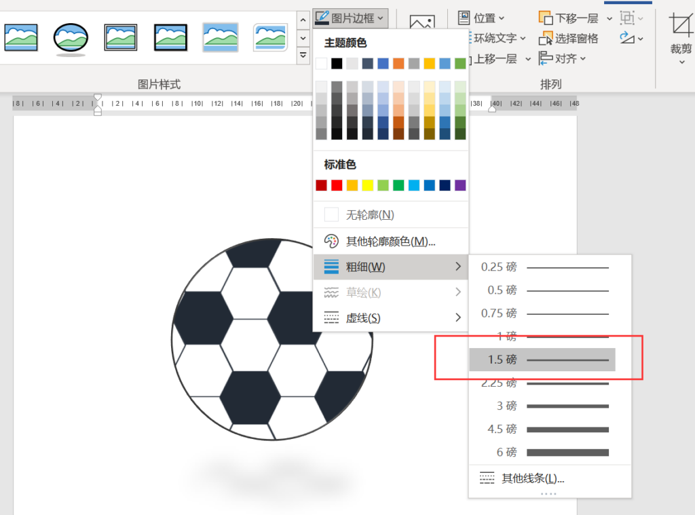Open 其他轮廓颜色(M) more outline colors
The image size is (695, 515).
pyautogui.click(x=390, y=241)
